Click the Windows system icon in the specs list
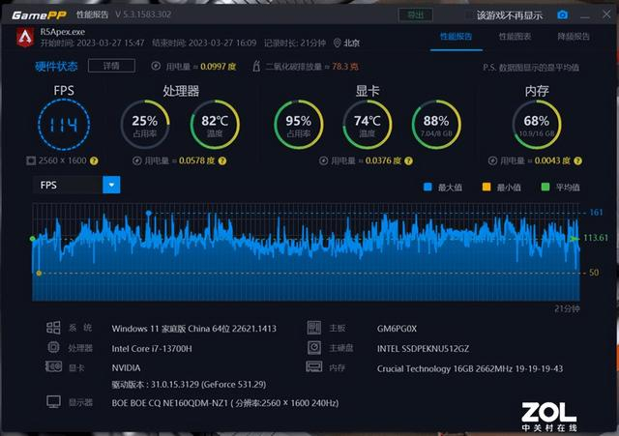Image resolution: width=619 pixels, height=436 pixels. tap(53, 328)
